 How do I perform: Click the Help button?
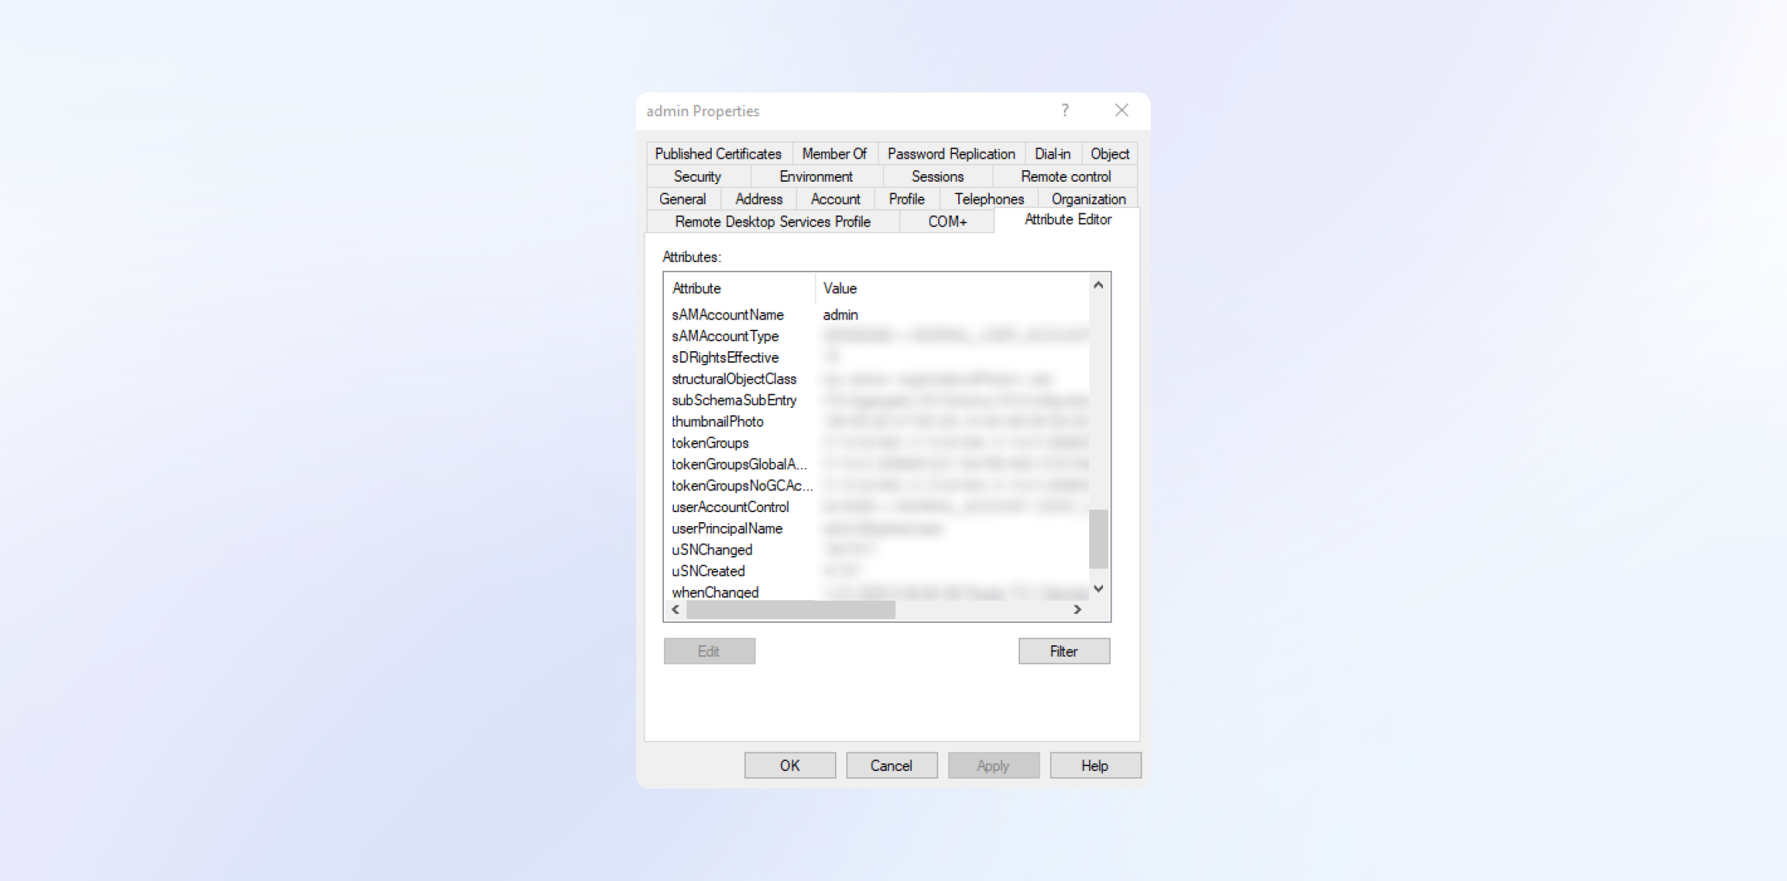[x=1095, y=765]
